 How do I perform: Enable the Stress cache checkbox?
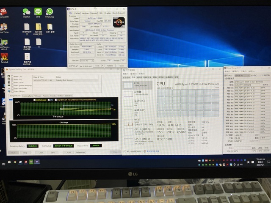point(12,82)
